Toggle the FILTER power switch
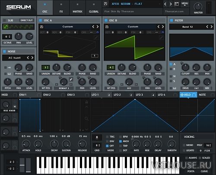This screenshot has width=216, height=175. click(x=172, y=20)
